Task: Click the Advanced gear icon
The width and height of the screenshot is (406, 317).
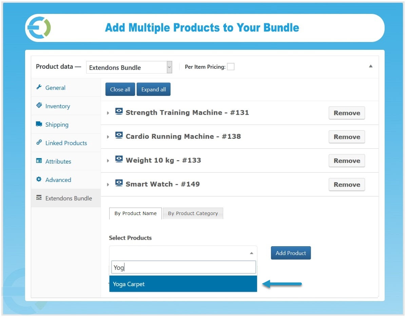Action: [x=39, y=179]
